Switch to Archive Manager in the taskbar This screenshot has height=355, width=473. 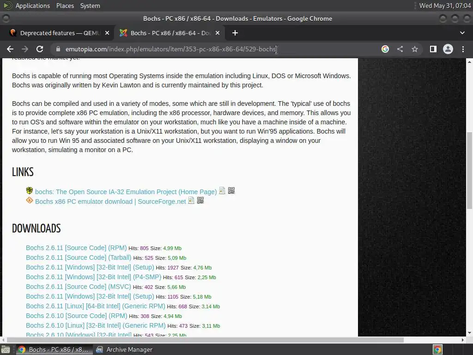124,349
